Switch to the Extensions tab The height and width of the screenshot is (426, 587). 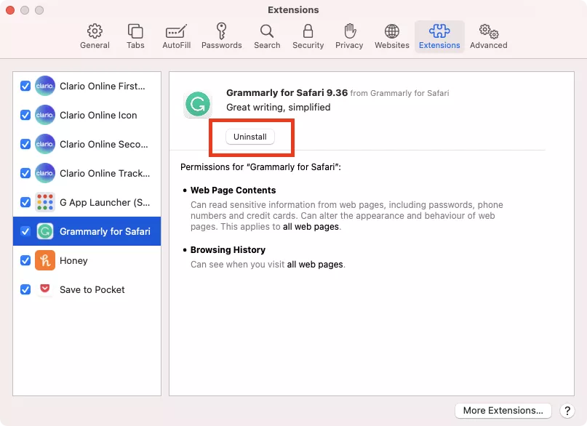click(x=439, y=36)
